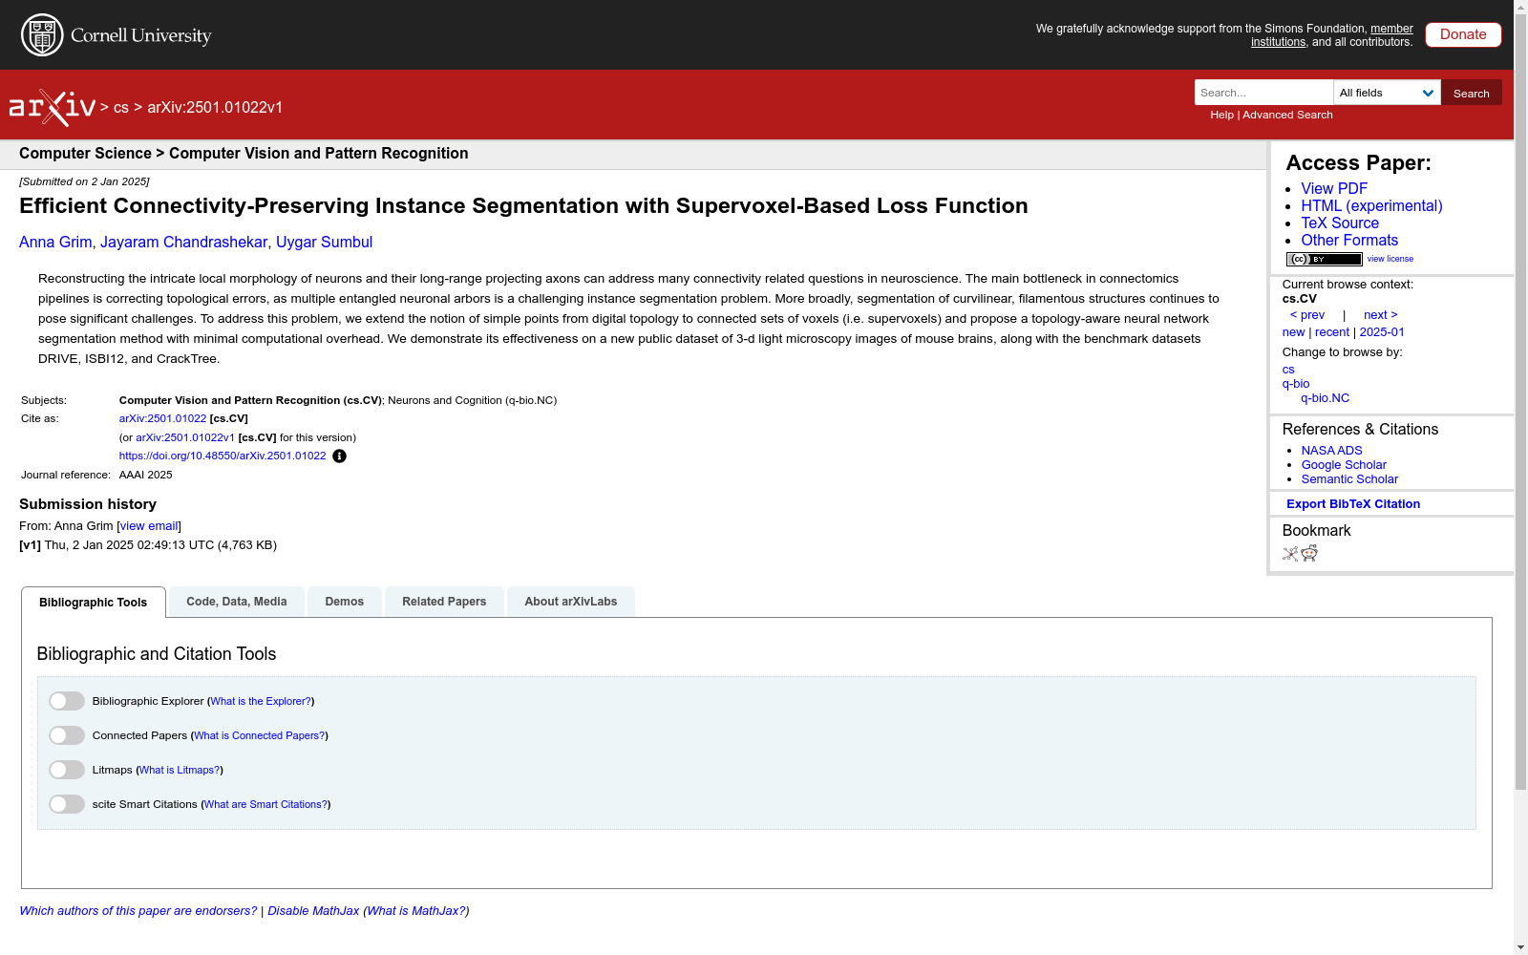Click Export BibTeX Citation

(1353, 504)
